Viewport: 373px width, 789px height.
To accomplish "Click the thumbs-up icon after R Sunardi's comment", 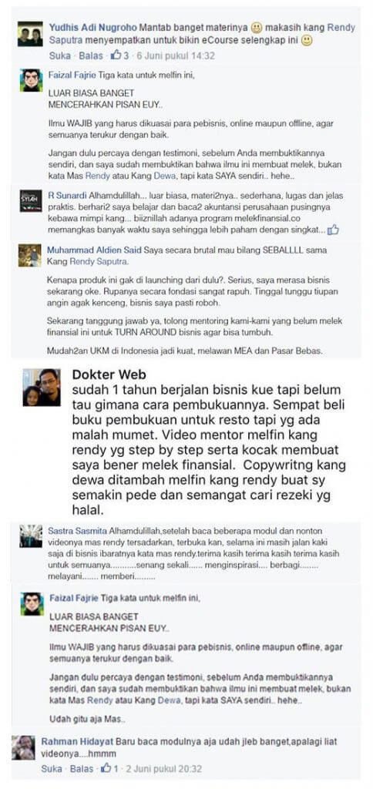I will 333,230.
